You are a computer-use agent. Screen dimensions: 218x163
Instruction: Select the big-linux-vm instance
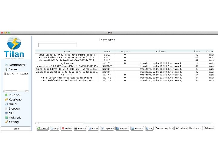pos(124,63)
